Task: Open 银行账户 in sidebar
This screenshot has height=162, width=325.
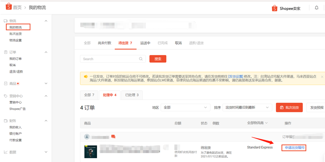Action: pos(16,134)
